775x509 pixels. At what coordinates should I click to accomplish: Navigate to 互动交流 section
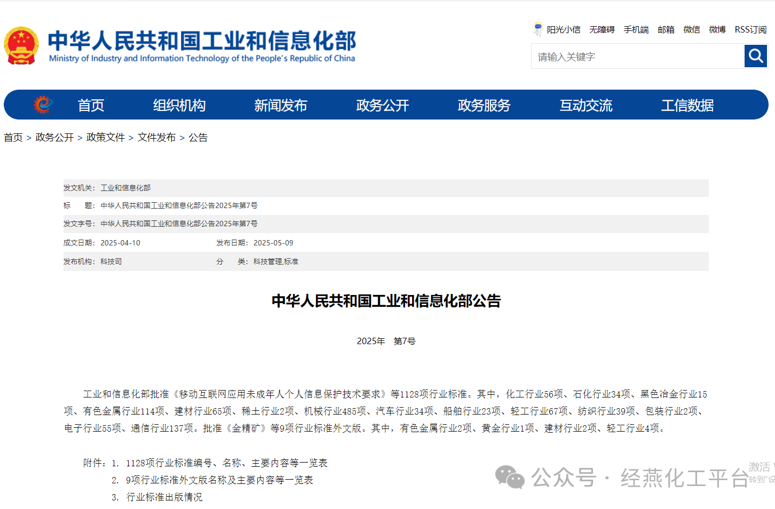pos(586,105)
